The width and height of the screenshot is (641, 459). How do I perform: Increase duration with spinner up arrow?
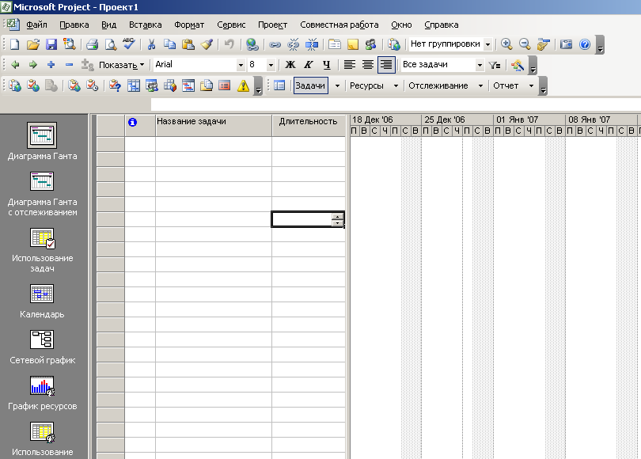(338, 217)
